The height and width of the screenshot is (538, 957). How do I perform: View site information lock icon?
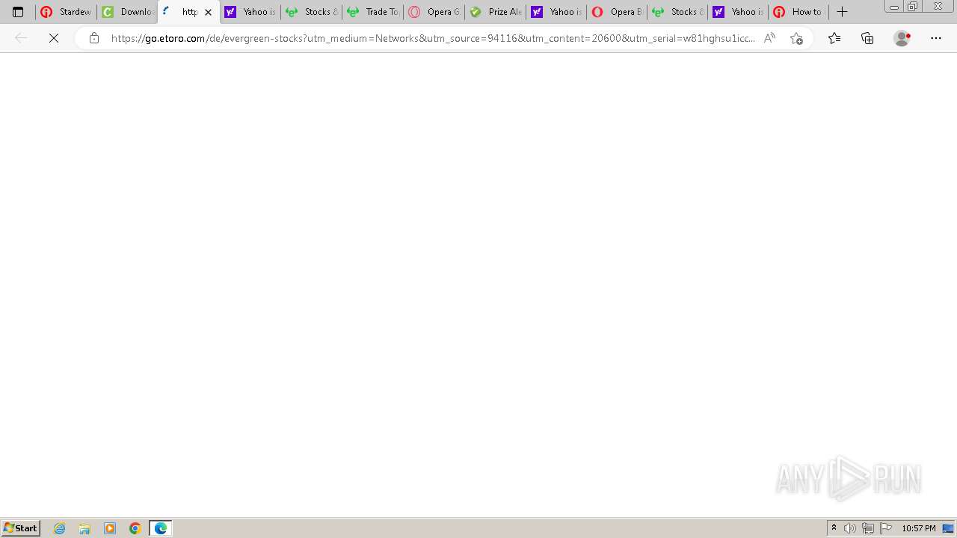pos(93,38)
